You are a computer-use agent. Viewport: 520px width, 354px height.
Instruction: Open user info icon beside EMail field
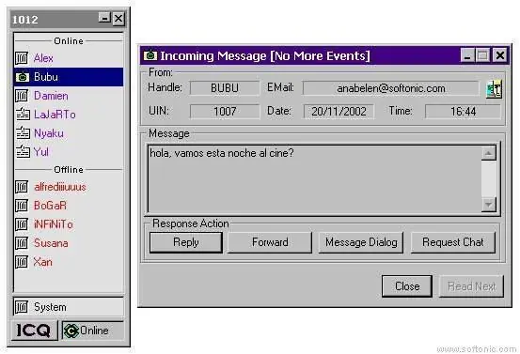point(494,89)
